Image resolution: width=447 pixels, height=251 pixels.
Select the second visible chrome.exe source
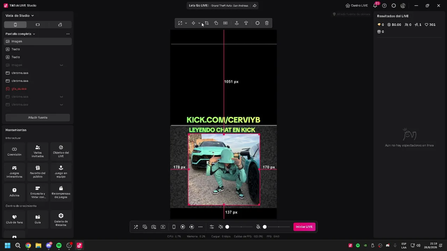pyautogui.click(x=38, y=81)
